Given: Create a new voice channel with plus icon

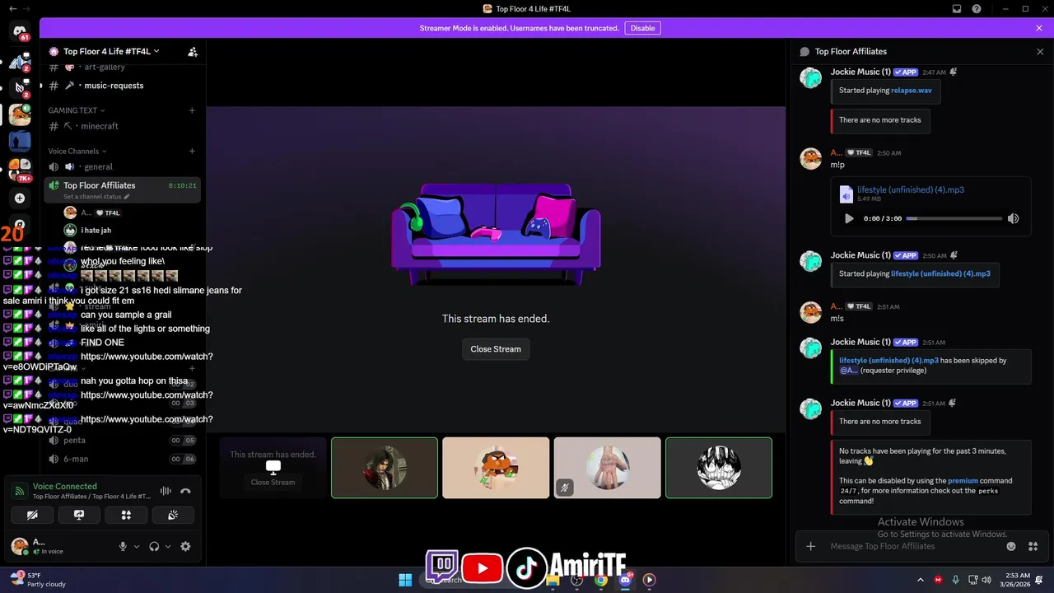Looking at the screenshot, I should point(192,152).
